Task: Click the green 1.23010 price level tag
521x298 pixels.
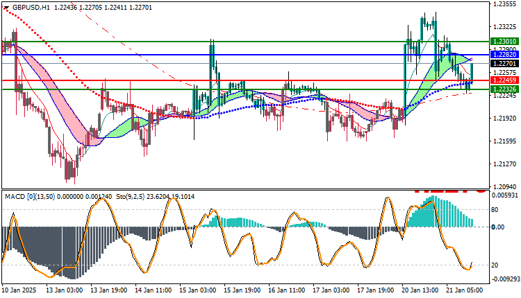Action: coord(504,42)
